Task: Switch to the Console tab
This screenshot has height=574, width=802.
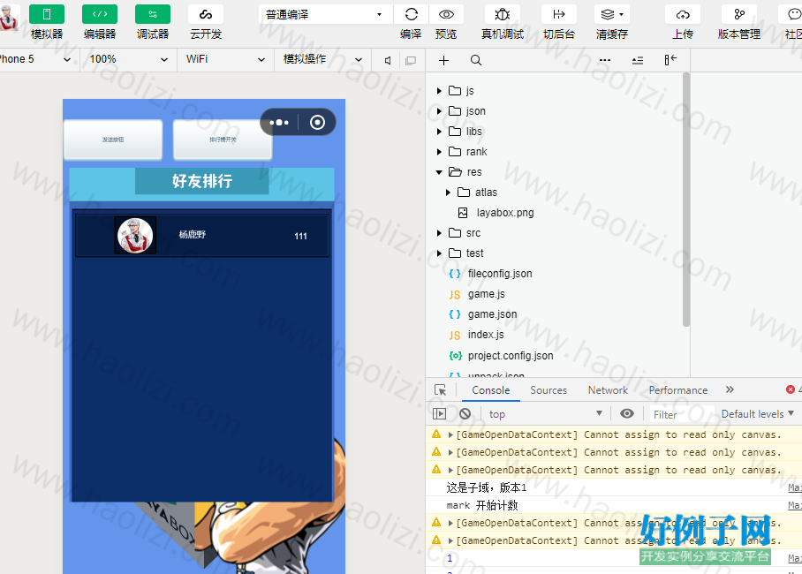Action: pos(490,389)
